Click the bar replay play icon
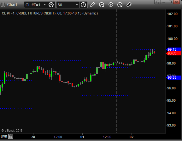182x141 pixels. (x=111, y=5)
